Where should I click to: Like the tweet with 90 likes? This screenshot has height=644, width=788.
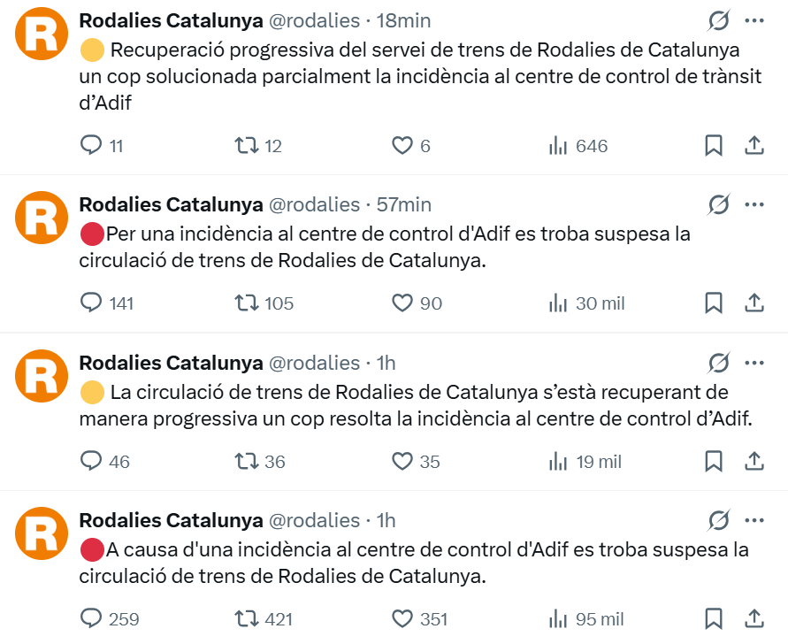click(x=402, y=303)
